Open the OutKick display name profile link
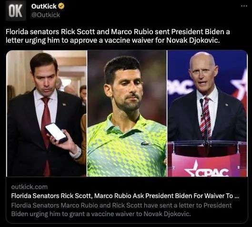Image resolution: width=252 pixels, height=227 pixels. [x=44, y=6]
